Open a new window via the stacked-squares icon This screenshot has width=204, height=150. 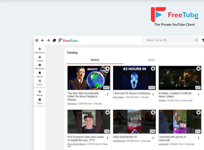[x=54, y=40]
